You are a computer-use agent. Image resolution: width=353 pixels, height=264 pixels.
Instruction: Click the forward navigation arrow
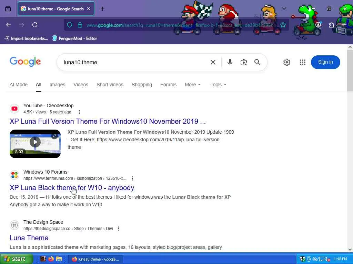pos(22,25)
